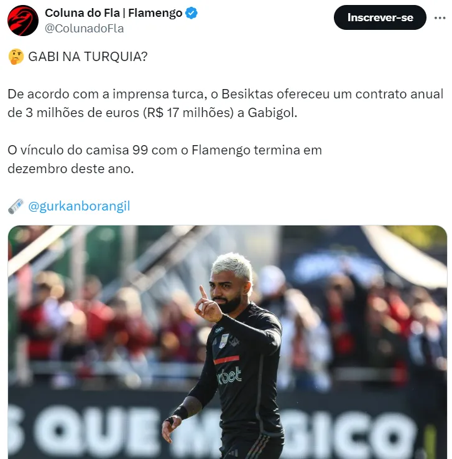Viewport: 452px width, 459px height.
Task: Click the @ColunadoFla handle
Action: click(x=84, y=29)
